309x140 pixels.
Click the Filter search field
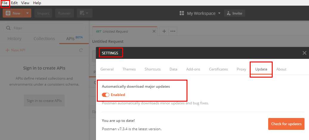coord(44,28)
